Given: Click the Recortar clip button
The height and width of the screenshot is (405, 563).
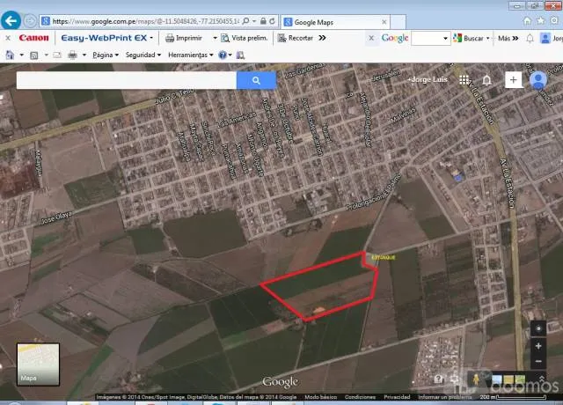Looking at the screenshot, I should [x=296, y=38].
